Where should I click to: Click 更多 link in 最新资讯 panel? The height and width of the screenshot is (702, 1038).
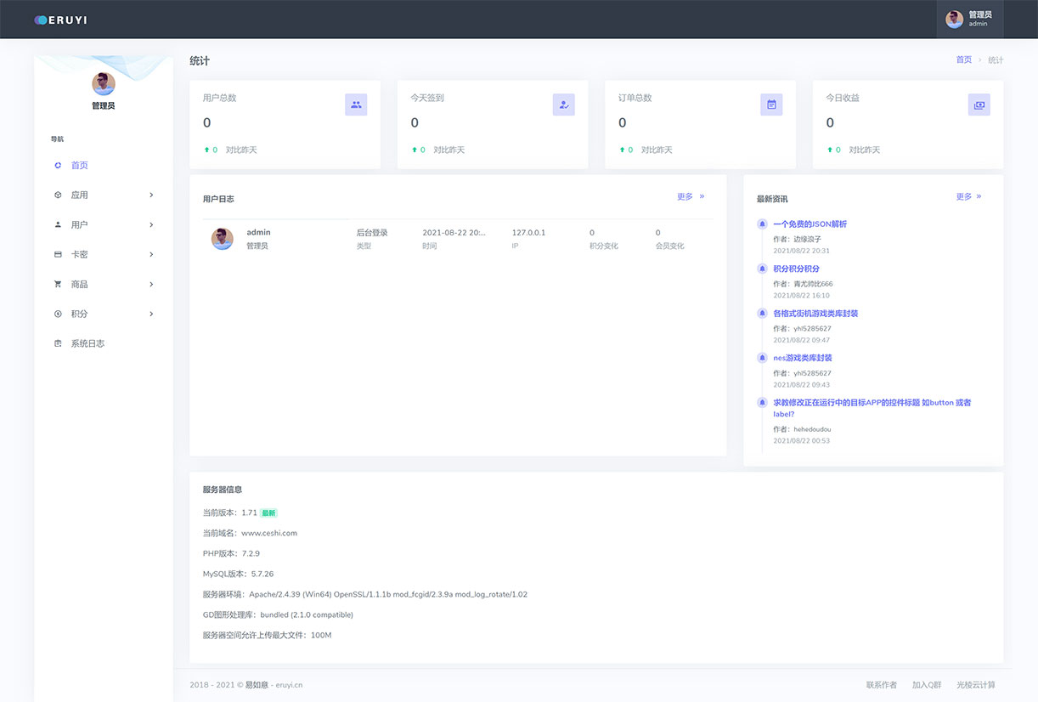coord(967,196)
